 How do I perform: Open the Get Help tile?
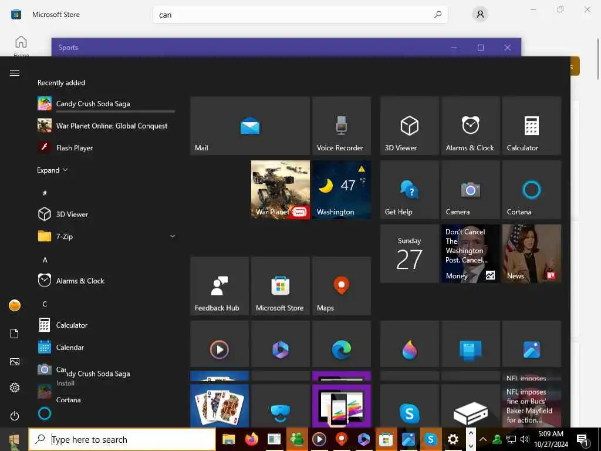coord(409,190)
